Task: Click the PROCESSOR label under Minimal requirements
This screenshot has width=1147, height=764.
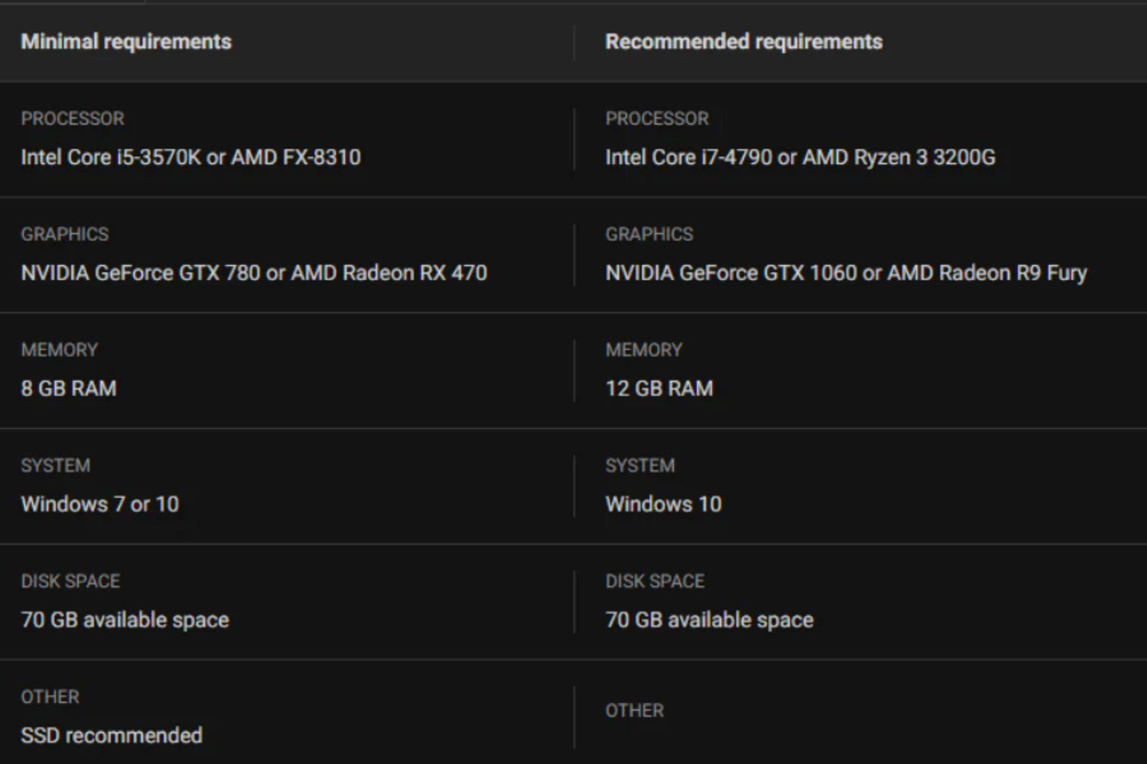Action: pyautogui.click(x=73, y=118)
